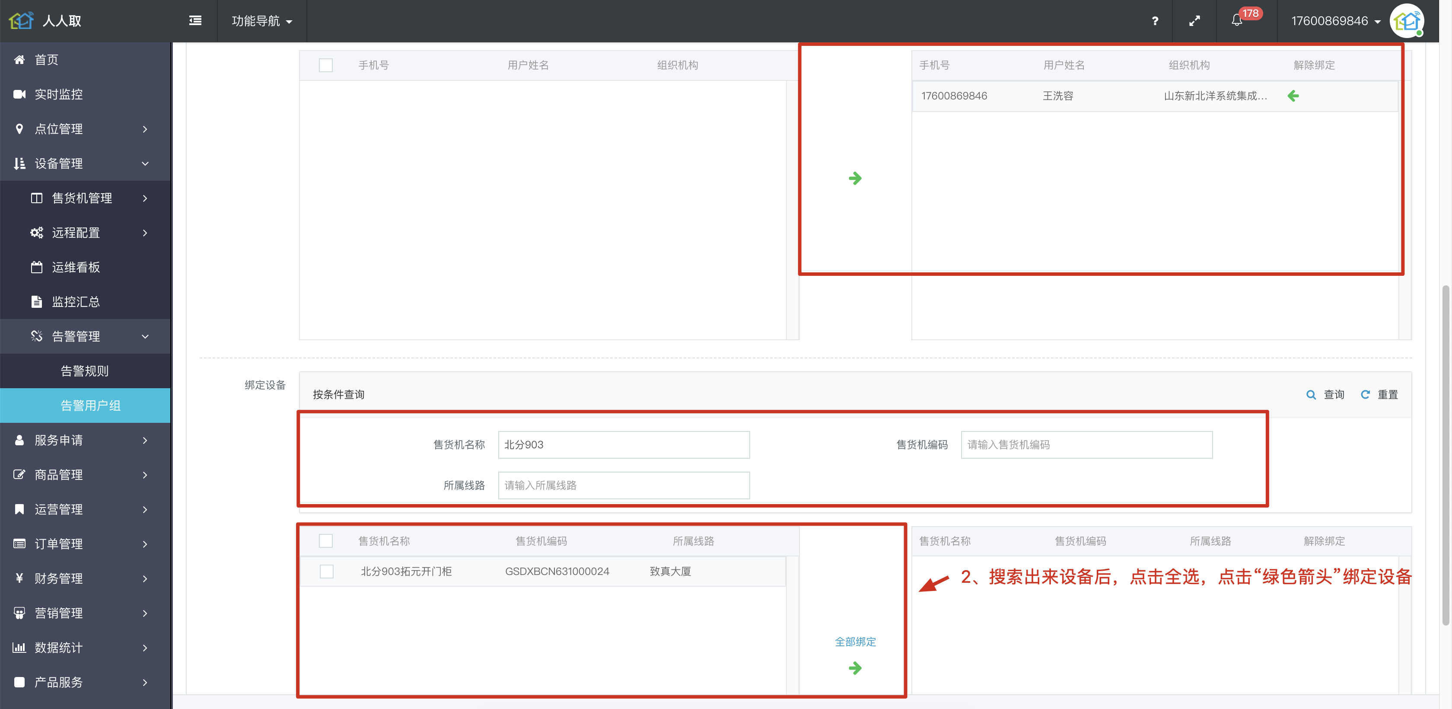Unbind user 王洗容 with green left arrow
The image size is (1452, 709).
tap(1293, 96)
